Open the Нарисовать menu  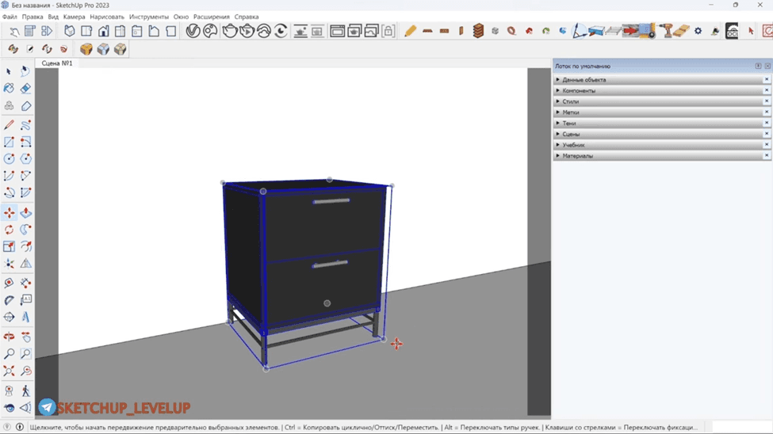(x=107, y=17)
